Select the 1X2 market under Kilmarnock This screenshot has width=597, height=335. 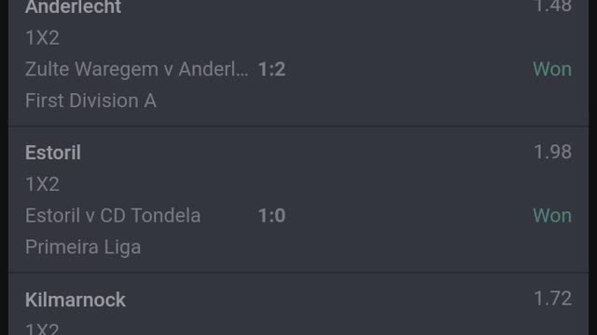click(42, 329)
